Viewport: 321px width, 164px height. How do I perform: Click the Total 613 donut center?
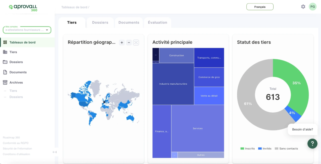[273, 94]
